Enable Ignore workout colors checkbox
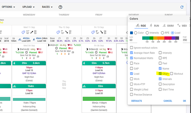This screenshot has height=113, width=191. 131,47
